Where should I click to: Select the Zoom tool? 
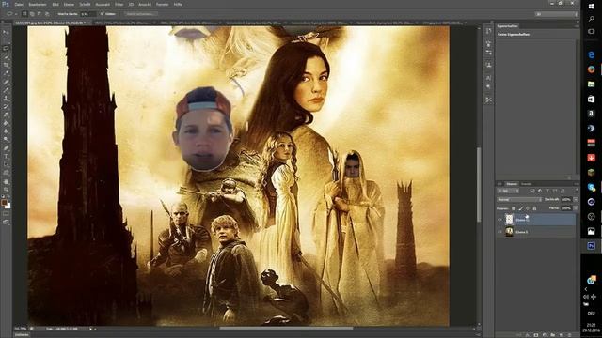tap(6, 190)
